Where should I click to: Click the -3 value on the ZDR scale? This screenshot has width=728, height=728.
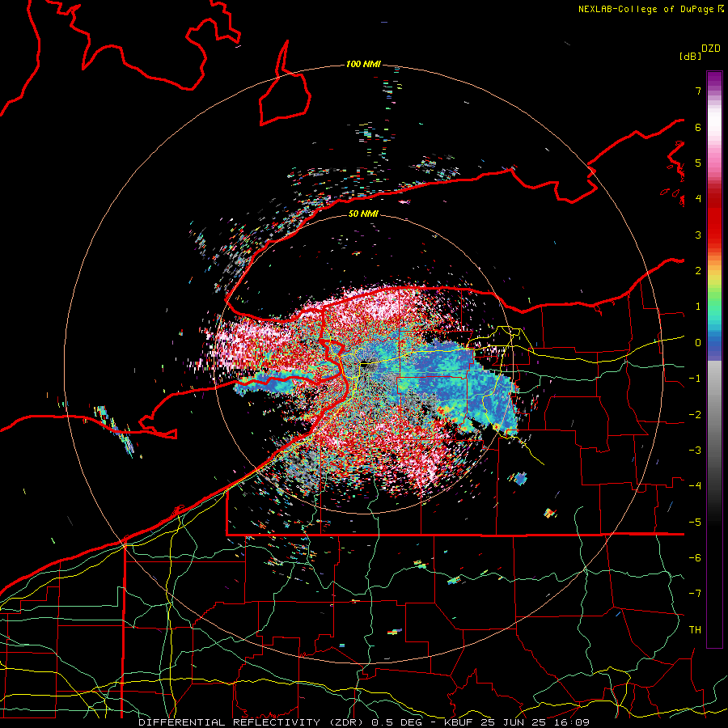(x=695, y=451)
